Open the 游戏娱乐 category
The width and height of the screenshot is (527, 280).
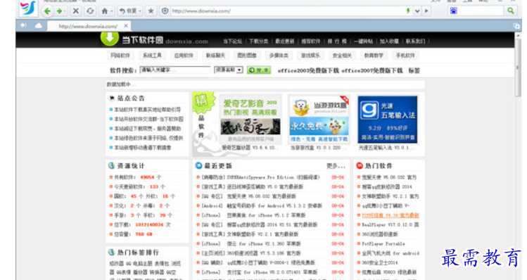[310, 56]
